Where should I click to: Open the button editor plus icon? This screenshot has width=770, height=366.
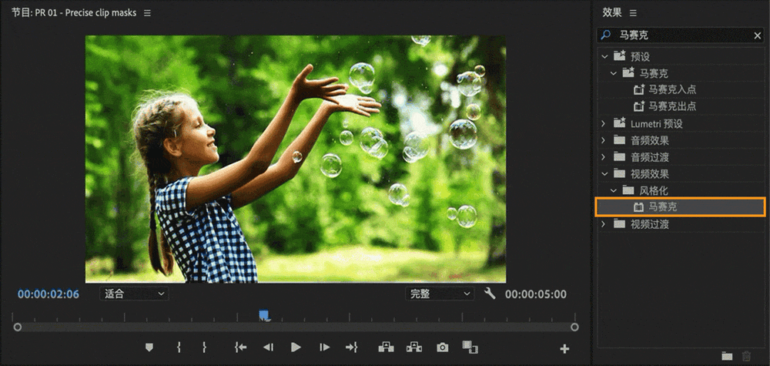tap(564, 349)
